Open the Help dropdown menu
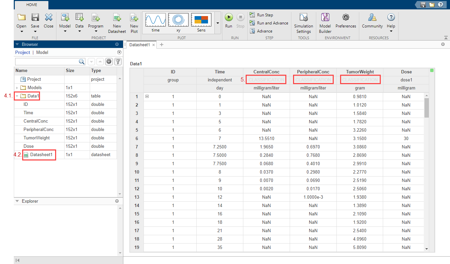The image size is (450, 264). click(391, 31)
